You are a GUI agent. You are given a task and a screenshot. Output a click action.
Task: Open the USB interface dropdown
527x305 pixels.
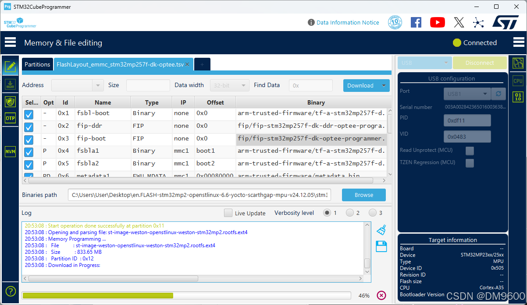pos(424,63)
